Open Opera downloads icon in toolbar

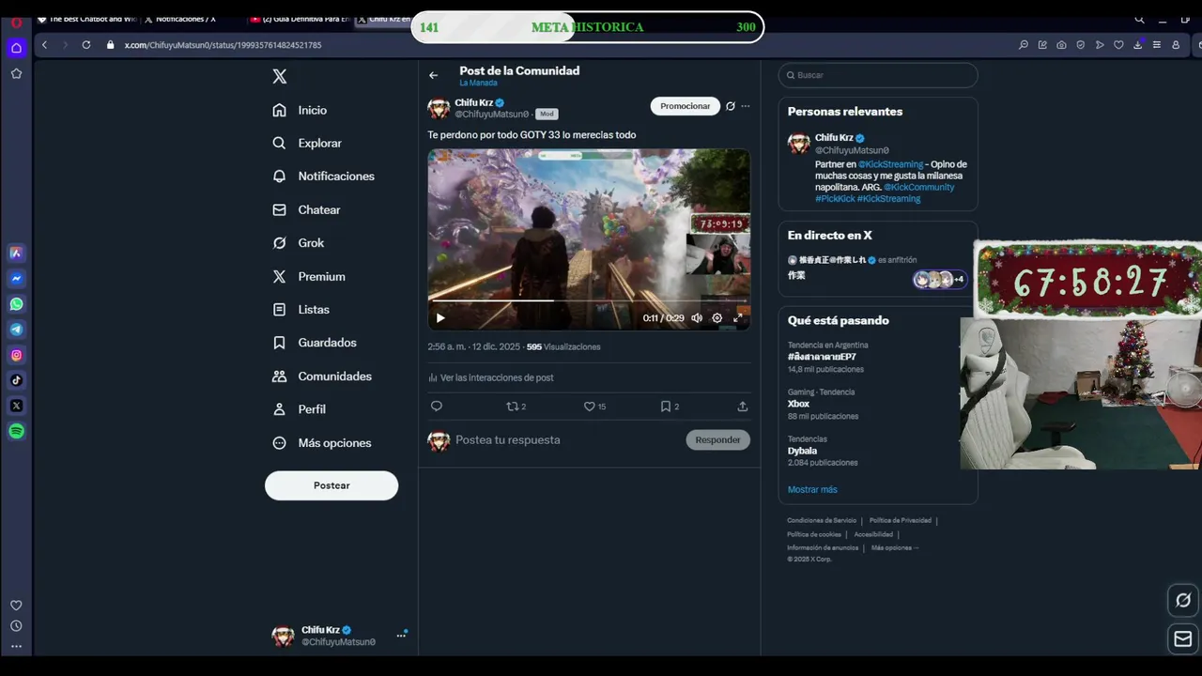click(1137, 44)
